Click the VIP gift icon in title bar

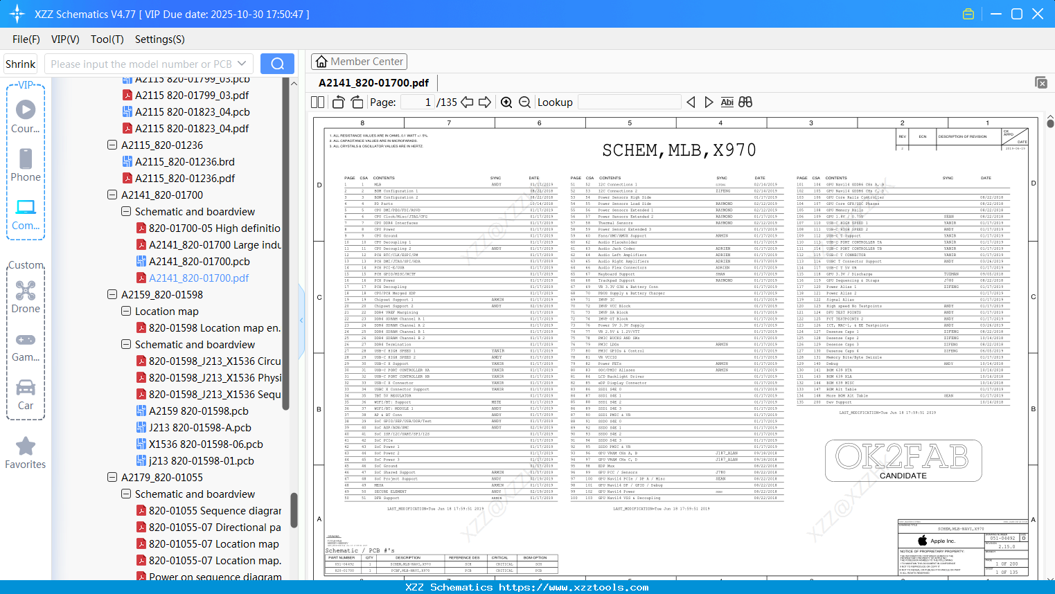968,14
